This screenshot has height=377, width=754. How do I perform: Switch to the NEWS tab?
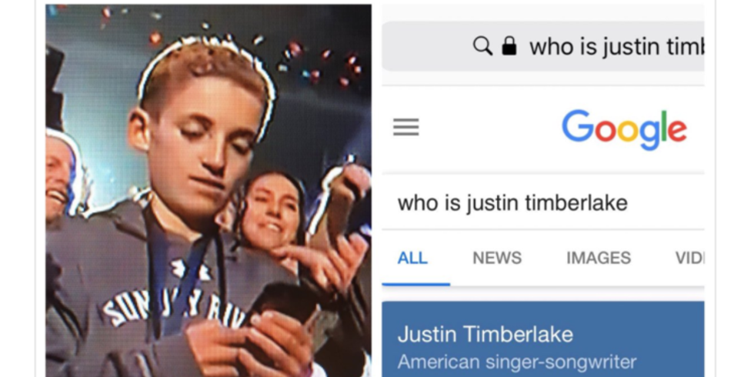[x=497, y=259]
